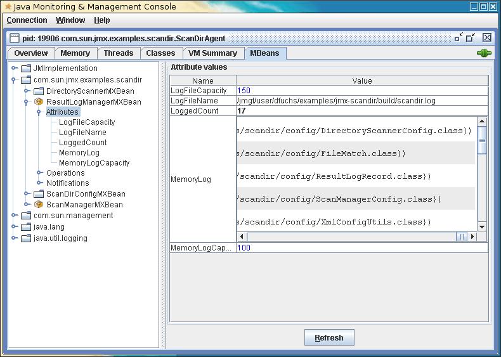Viewport: 501px width, 357px height.
Task: Switch to the Threads tab
Action: coord(118,53)
